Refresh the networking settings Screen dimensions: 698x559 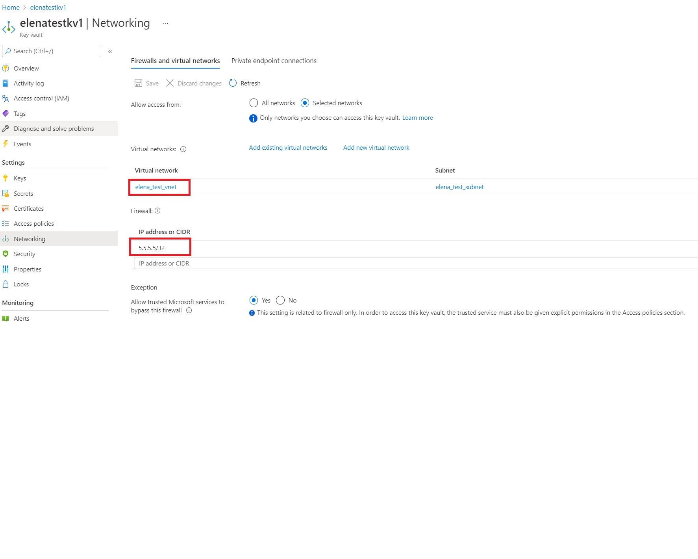(245, 83)
